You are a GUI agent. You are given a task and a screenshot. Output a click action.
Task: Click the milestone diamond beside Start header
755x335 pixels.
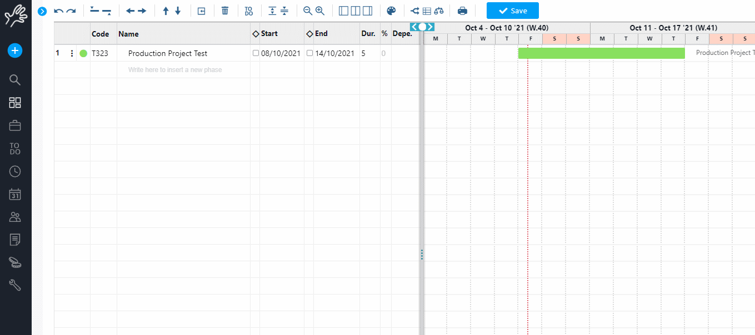pos(257,33)
